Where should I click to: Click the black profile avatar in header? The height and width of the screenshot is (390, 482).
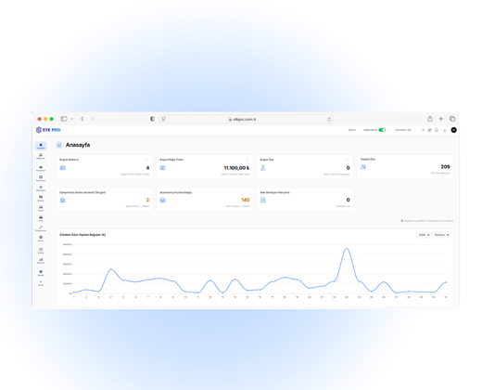point(453,130)
